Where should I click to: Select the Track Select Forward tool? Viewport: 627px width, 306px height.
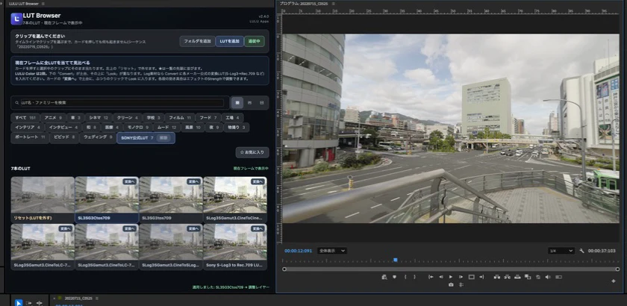29,303
